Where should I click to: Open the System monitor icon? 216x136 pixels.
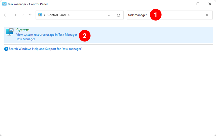pyautogui.click(x=10, y=32)
